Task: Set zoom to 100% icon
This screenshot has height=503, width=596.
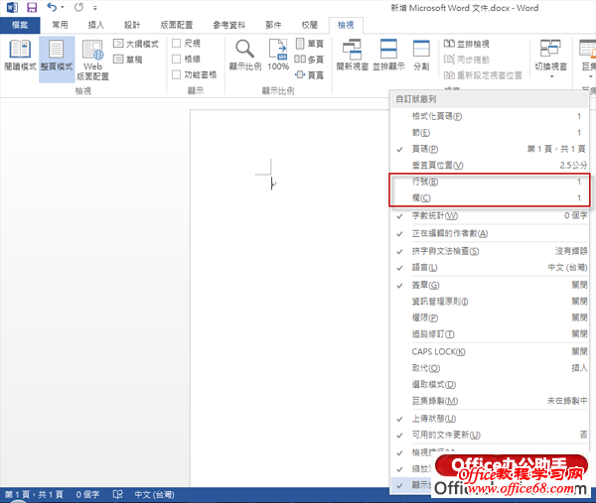Action: [278, 55]
